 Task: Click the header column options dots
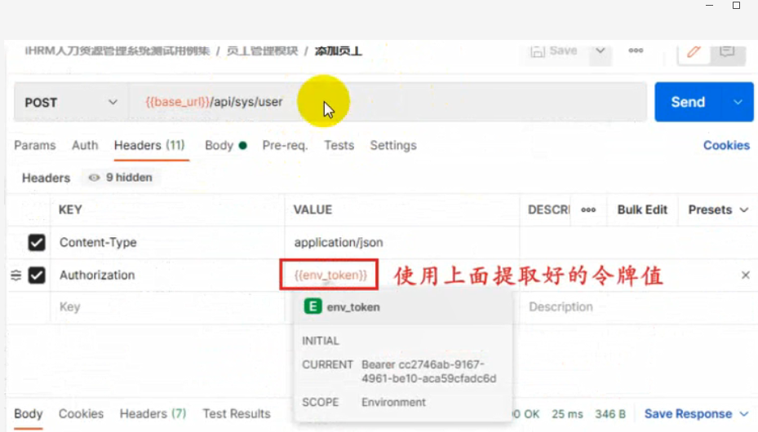(x=588, y=210)
